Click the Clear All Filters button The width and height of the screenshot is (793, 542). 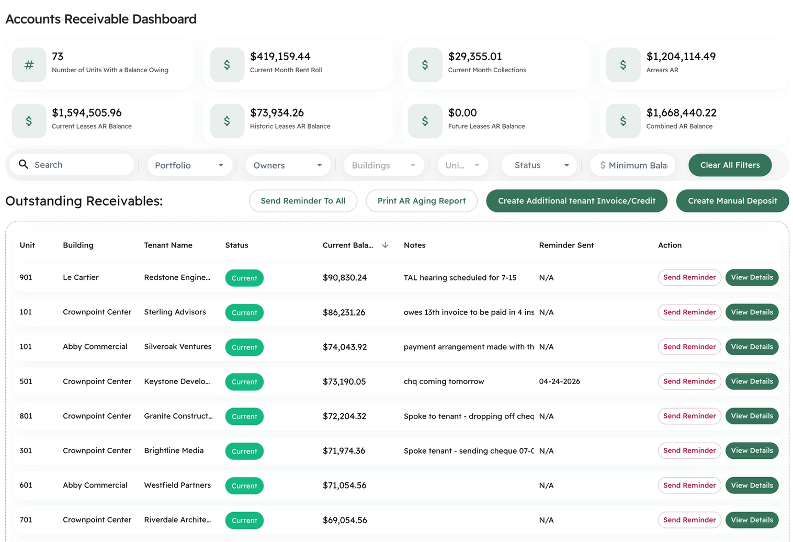pyautogui.click(x=730, y=165)
